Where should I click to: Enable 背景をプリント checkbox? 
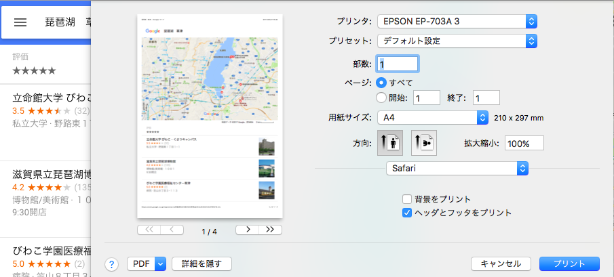pyautogui.click(x=407, y=199)
